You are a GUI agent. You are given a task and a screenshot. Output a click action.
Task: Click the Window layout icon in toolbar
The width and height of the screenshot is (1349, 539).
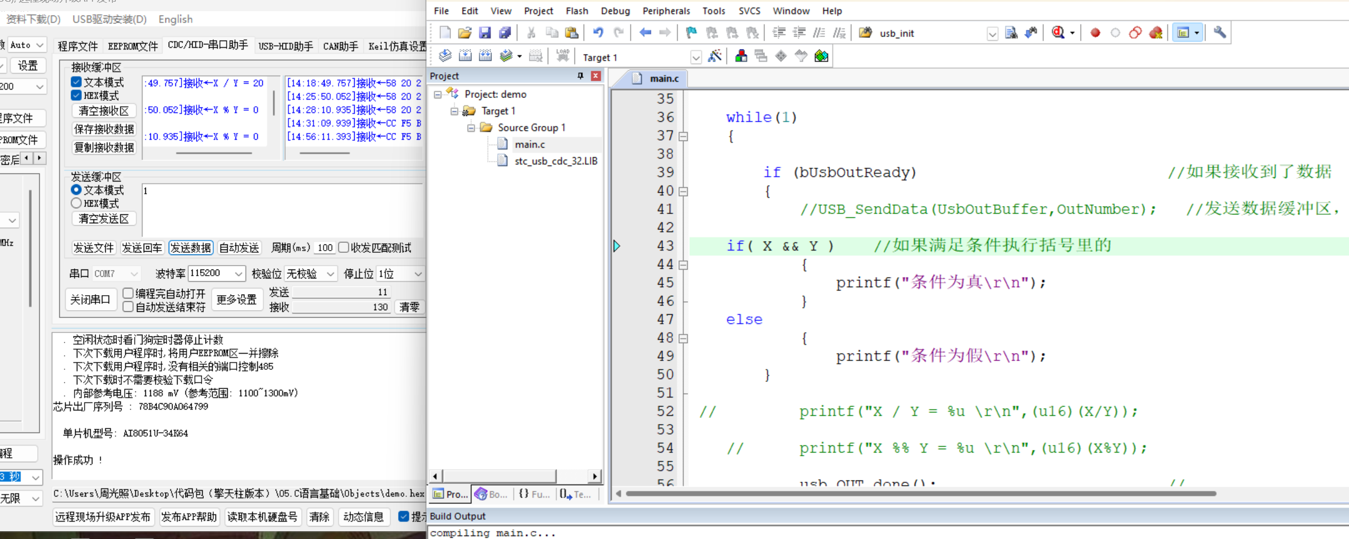click(1183, 32)
